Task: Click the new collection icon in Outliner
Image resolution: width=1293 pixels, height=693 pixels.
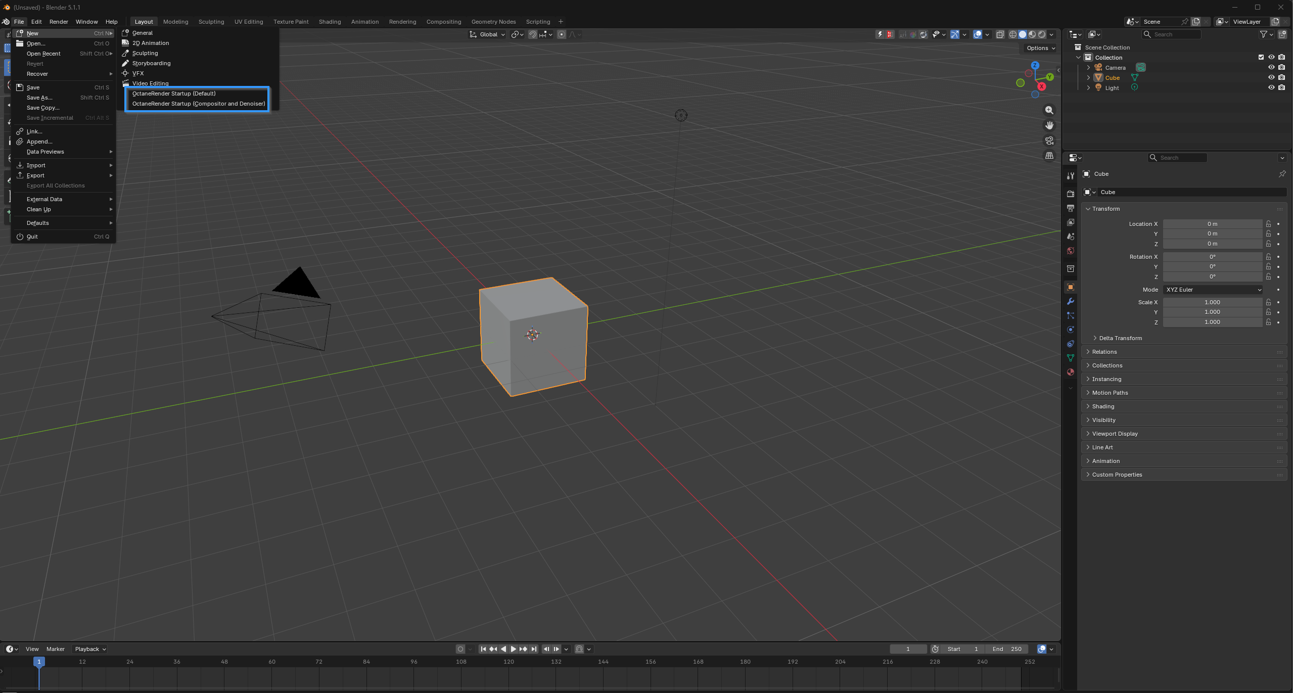Action: click(x=1282, y=34)
